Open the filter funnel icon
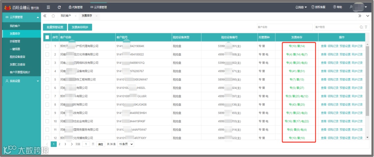 point(366,27)
